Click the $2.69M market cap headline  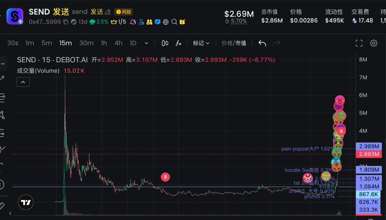pyautogui.click(x=239, y=14)
